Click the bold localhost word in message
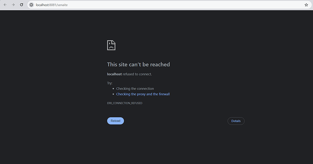Screen dimensions: 313x164 [114, 74]
